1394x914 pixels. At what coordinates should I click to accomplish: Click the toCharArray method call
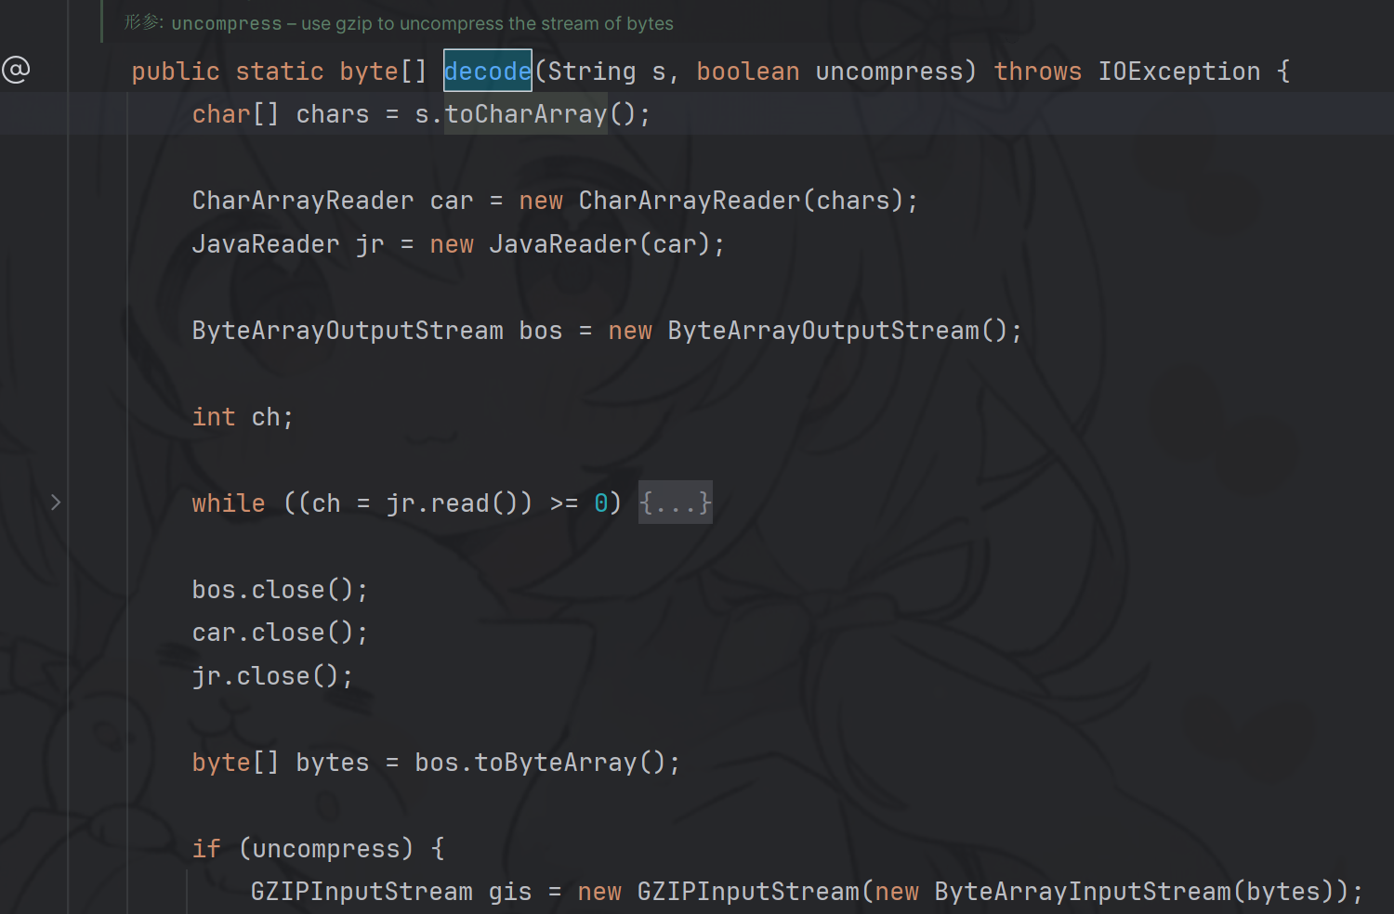525,114
